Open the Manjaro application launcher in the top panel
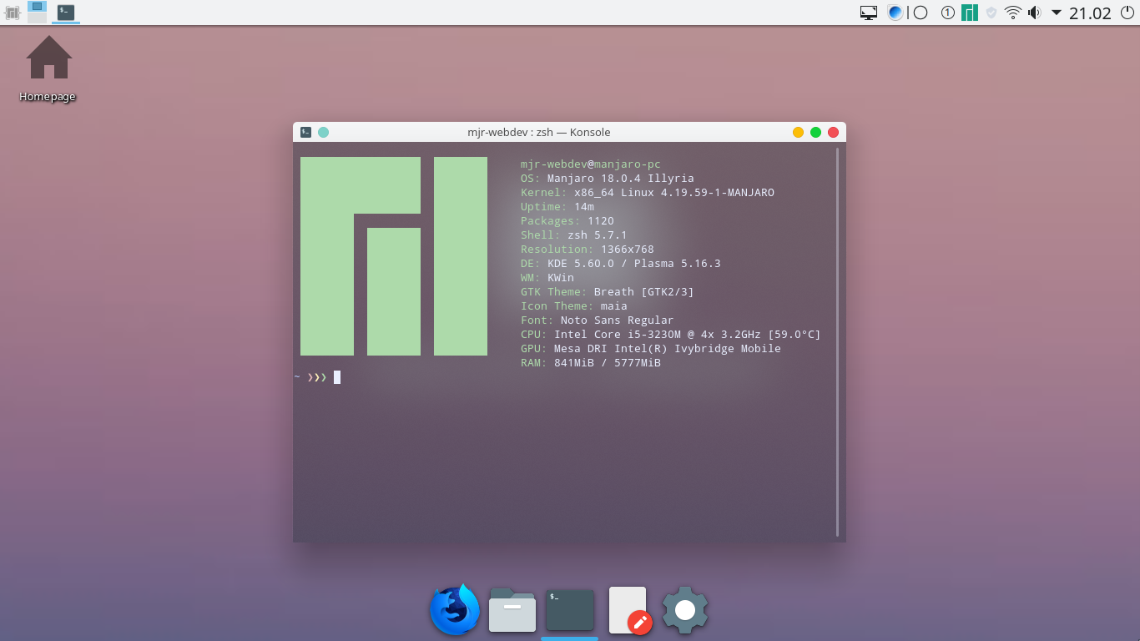Image resolution: width=1140 pixels, height=641 pixels. click(12, 13)
